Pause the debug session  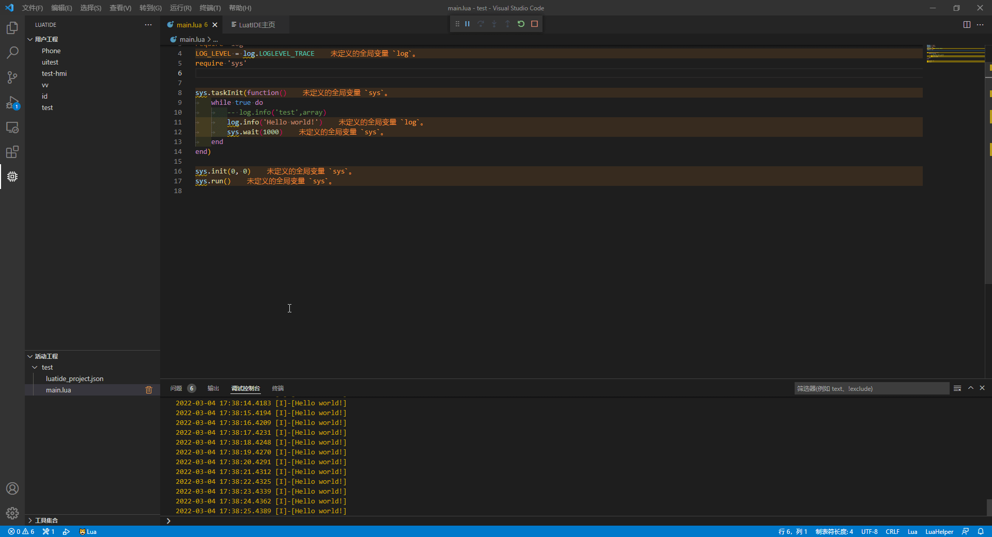click(468, 24)
